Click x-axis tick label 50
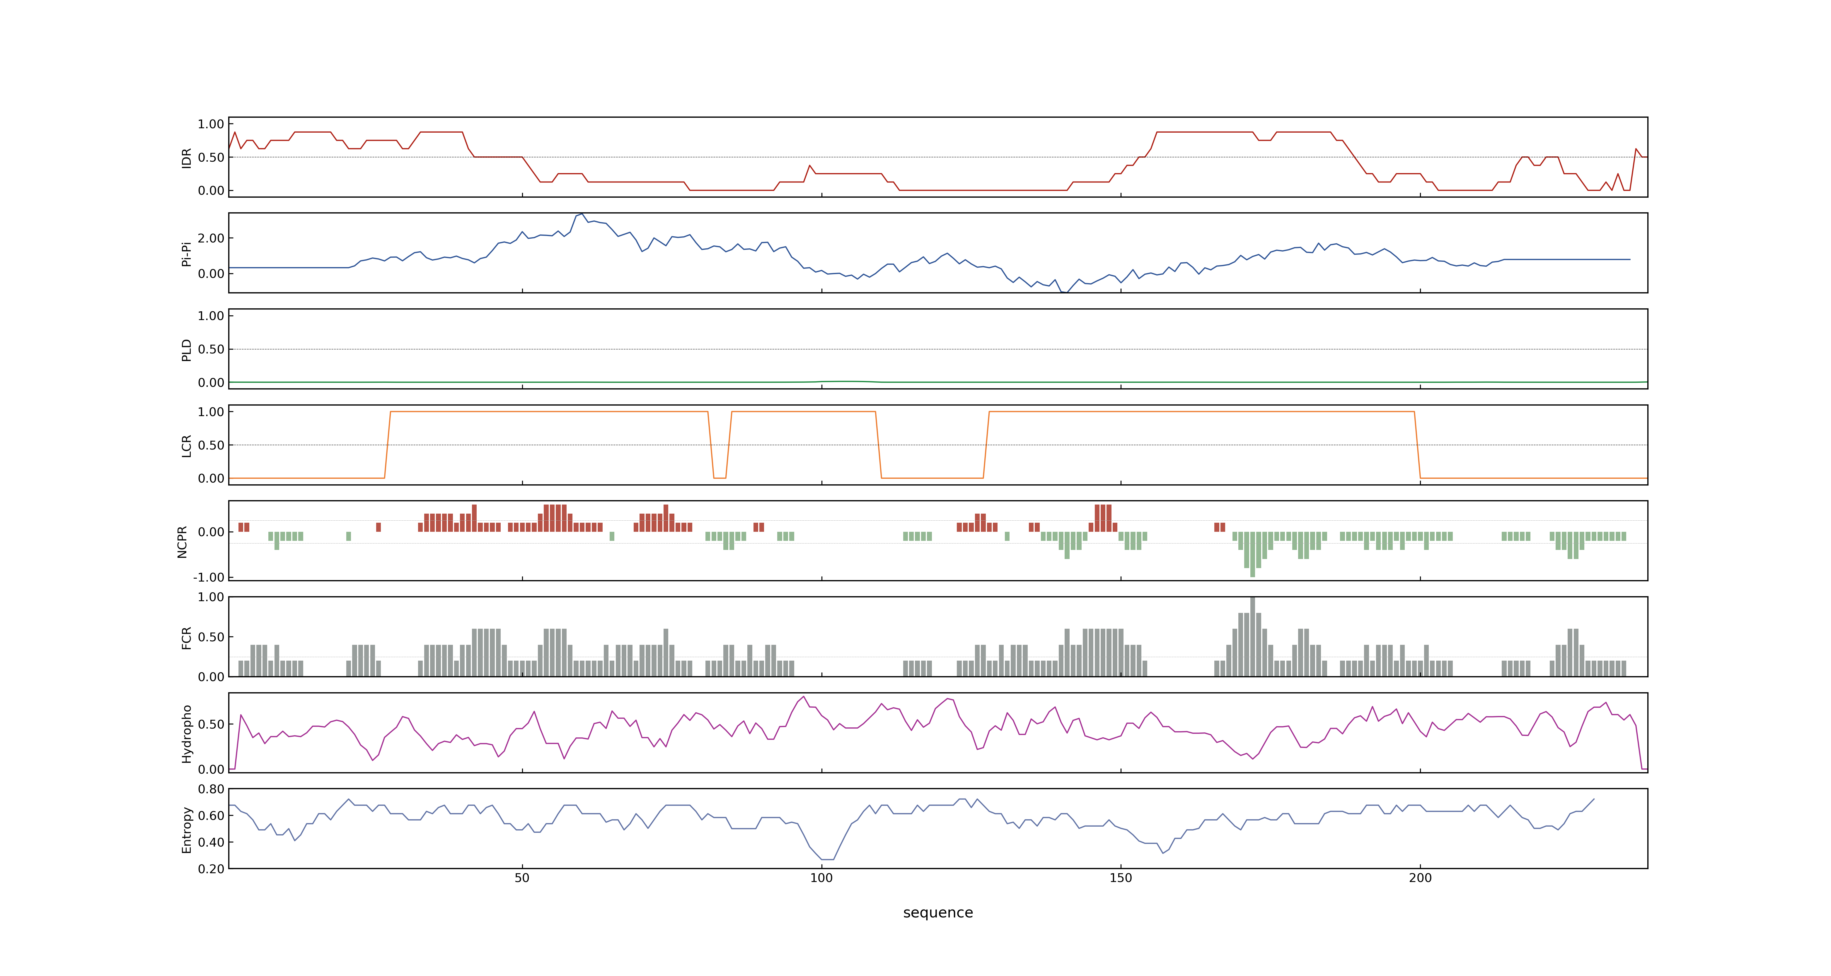This screenshot has width=1831, height=976. pos(522,878)
